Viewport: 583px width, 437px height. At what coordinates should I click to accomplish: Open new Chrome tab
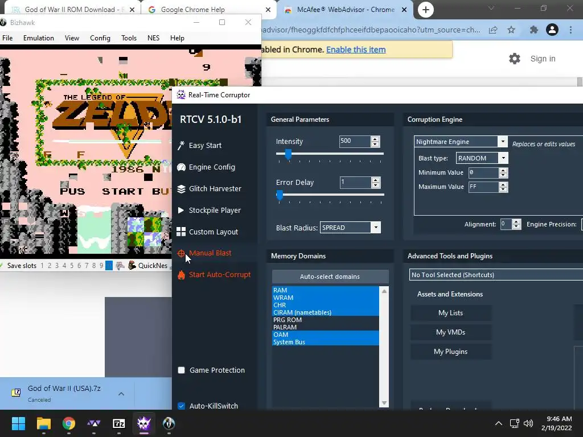tap(426, 10)
